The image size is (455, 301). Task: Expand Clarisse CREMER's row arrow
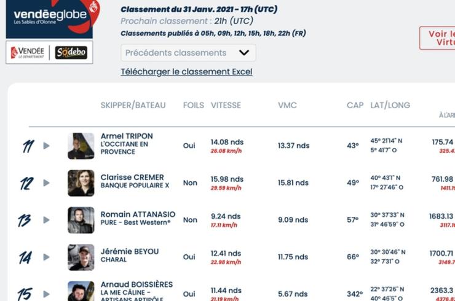(46, 183)
